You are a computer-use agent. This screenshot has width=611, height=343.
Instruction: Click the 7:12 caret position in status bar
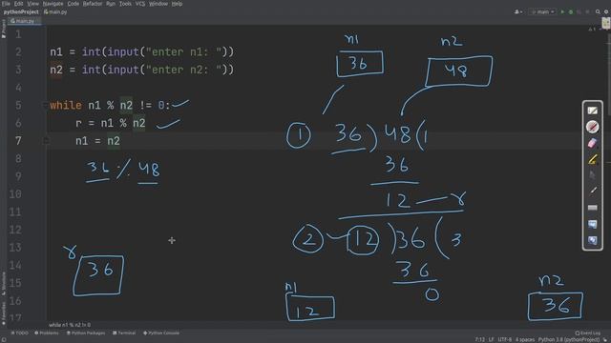(479, 339)
